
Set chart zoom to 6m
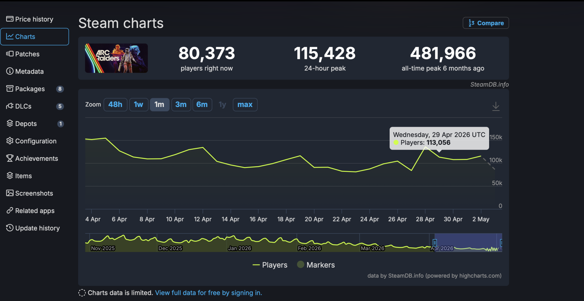[202, 105]
